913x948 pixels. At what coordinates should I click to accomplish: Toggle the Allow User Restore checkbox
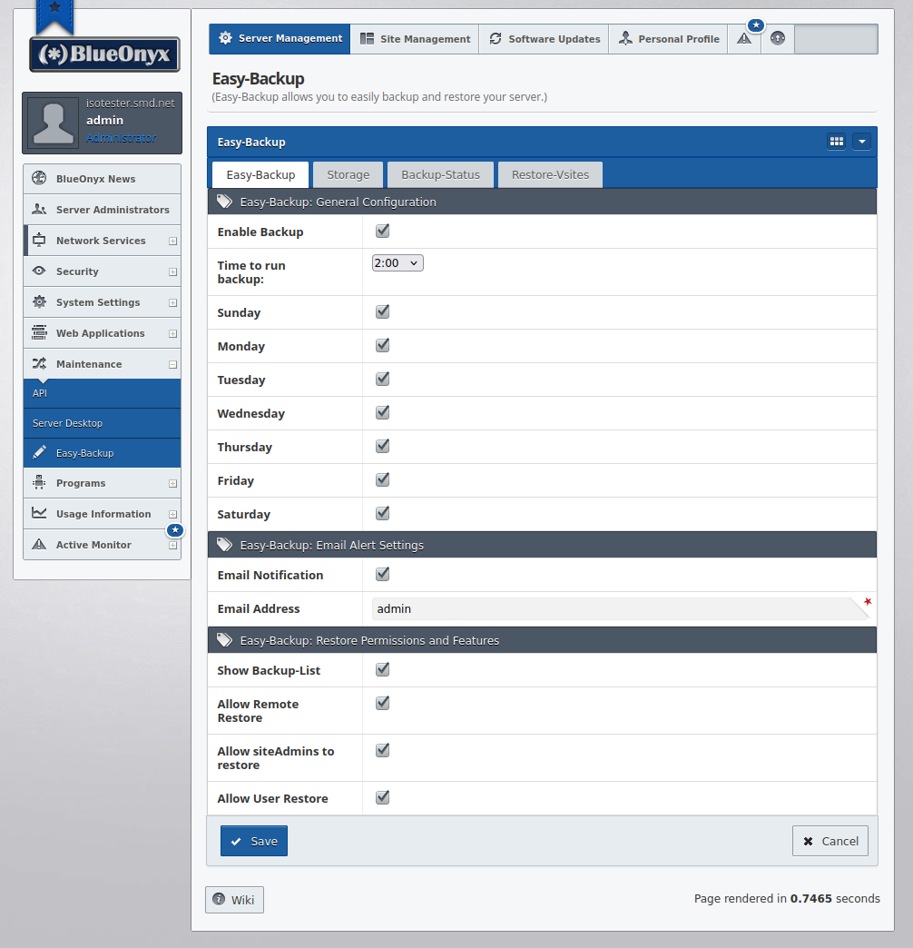click(382, 797)
